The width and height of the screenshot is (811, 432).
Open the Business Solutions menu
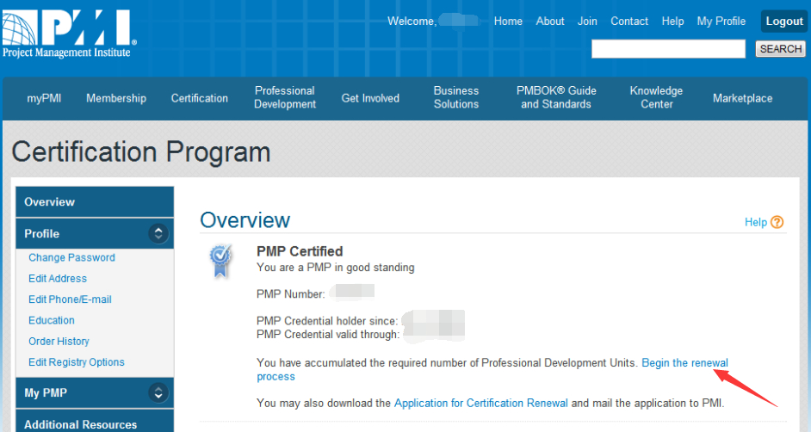click(456, 97)
